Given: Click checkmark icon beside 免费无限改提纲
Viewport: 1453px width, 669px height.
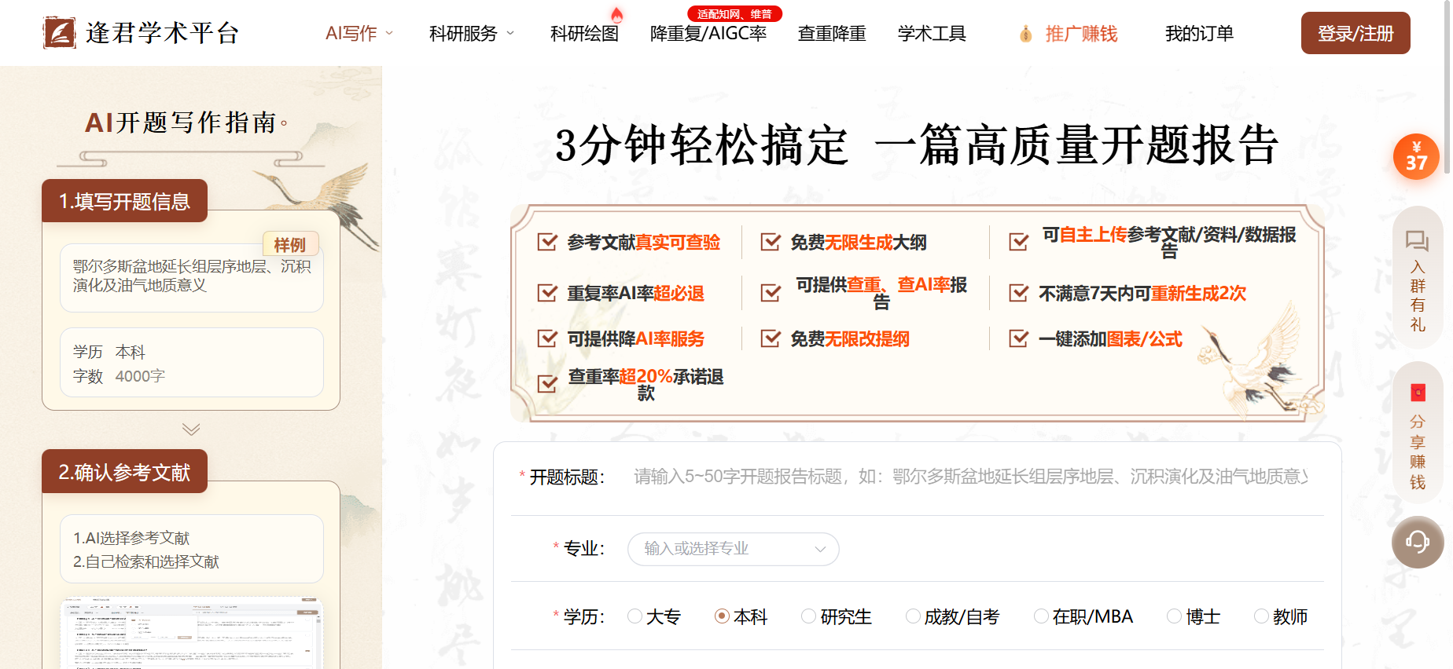Looking at the screenshot, I should pyautogui.click(x=771, y=338).
